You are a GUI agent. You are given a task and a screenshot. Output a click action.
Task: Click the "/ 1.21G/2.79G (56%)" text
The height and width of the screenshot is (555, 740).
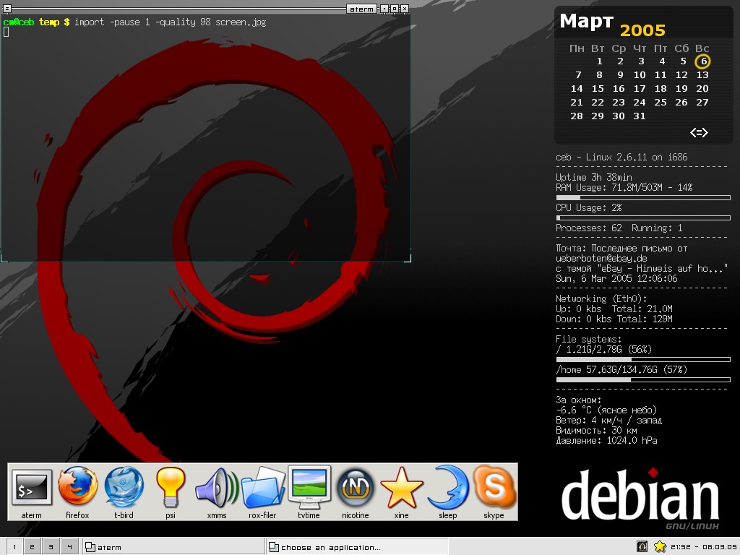pos(603,349)
